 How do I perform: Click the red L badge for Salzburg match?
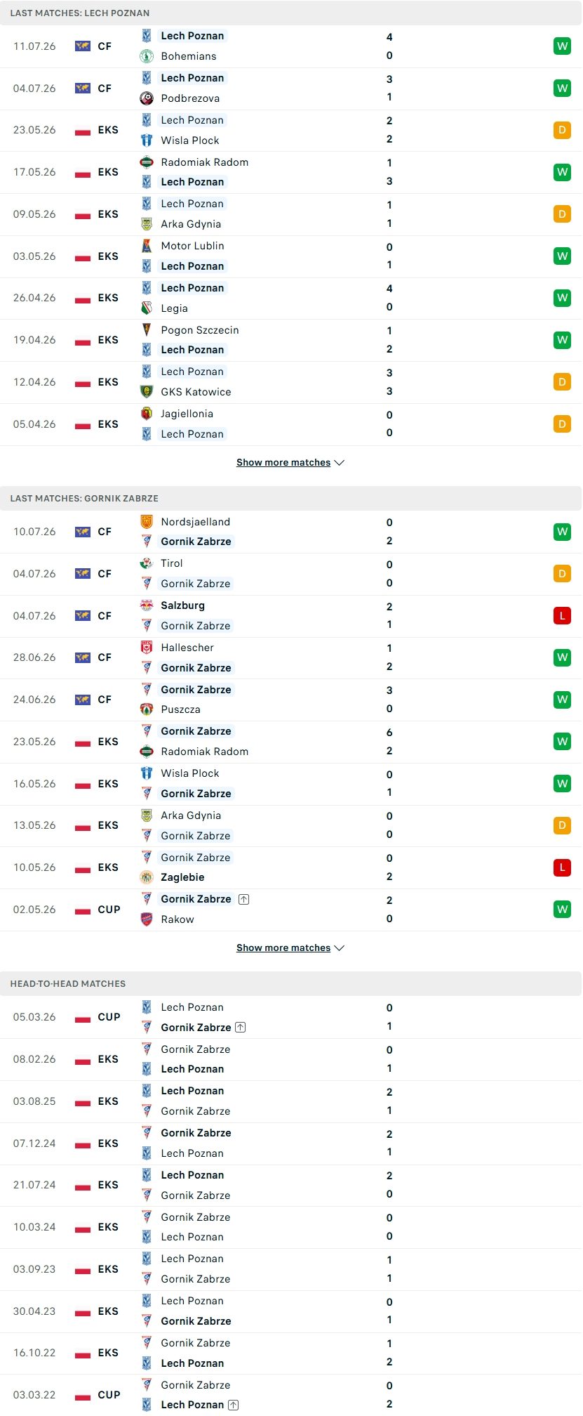[x=562, y=616]
